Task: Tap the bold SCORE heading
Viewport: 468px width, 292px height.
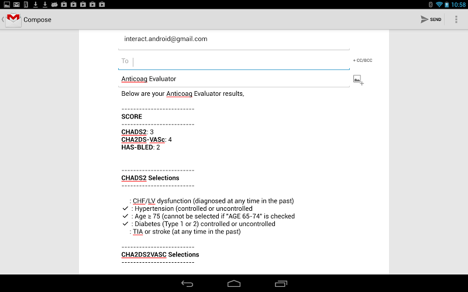Action: (132, 116)
